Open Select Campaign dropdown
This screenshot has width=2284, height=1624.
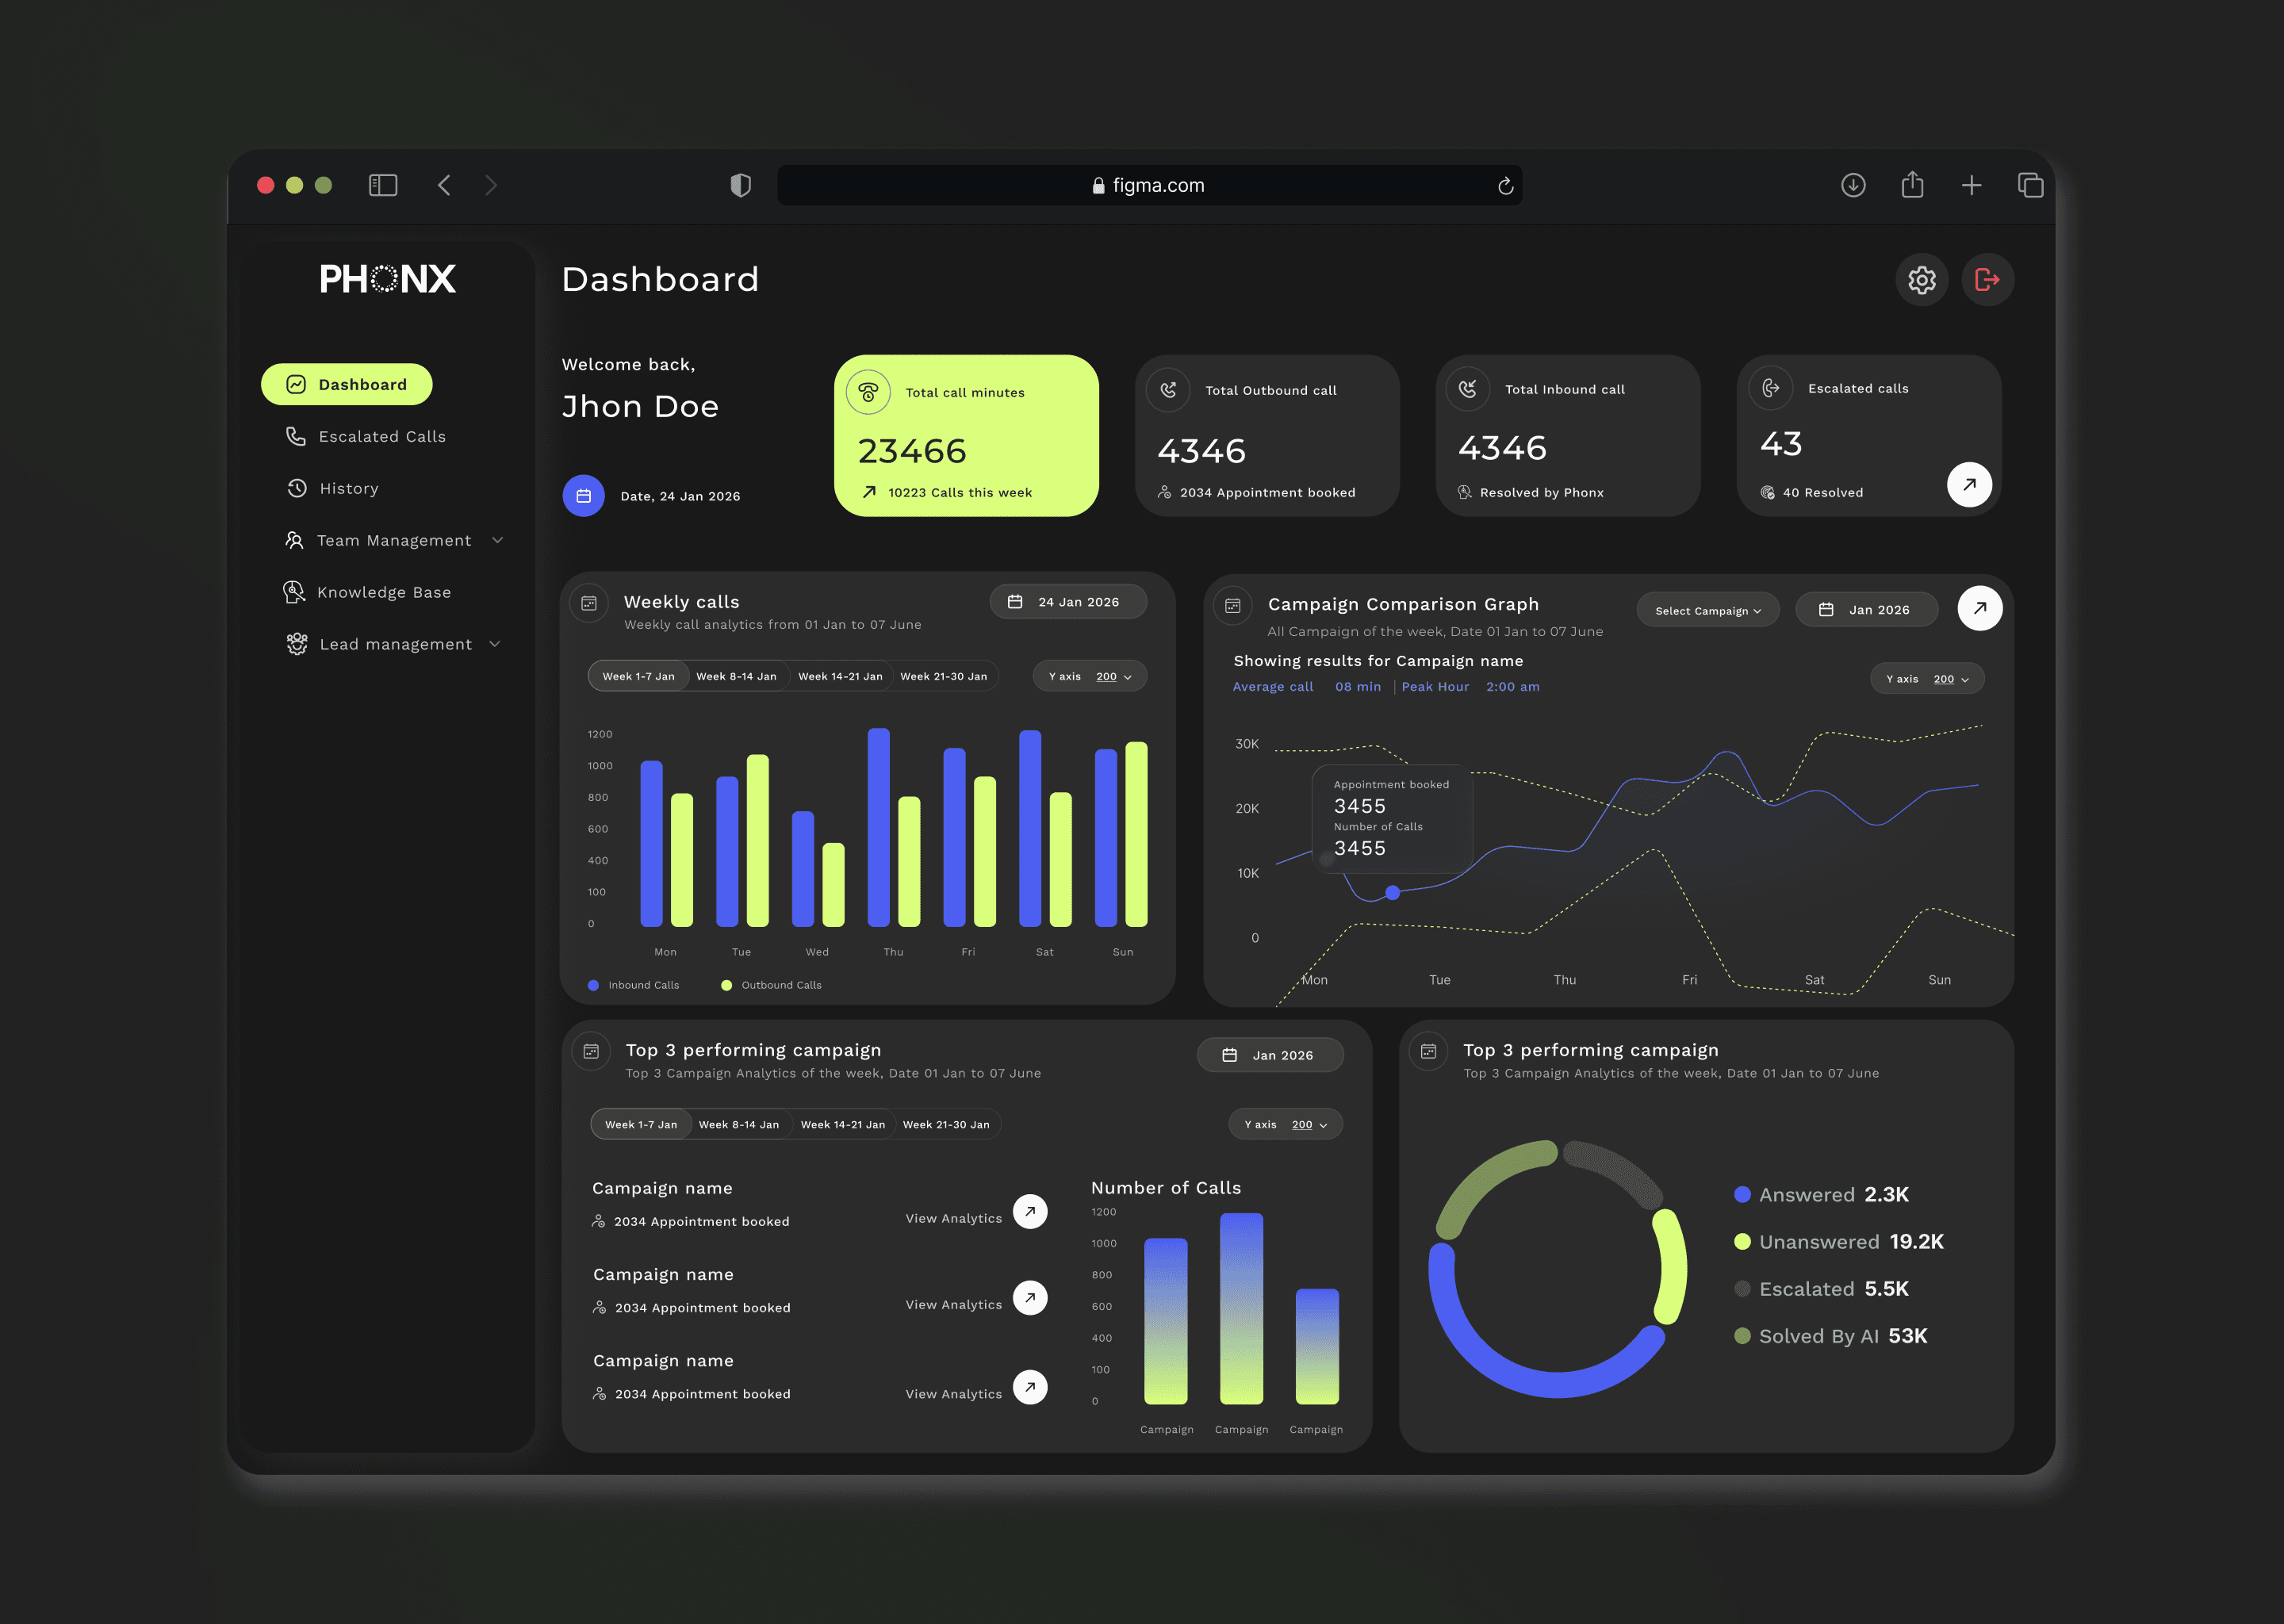[x=1707, y=610]
